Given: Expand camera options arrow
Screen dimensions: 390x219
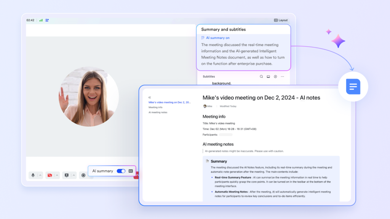Looking at the screenshot, I should (57, 175).
